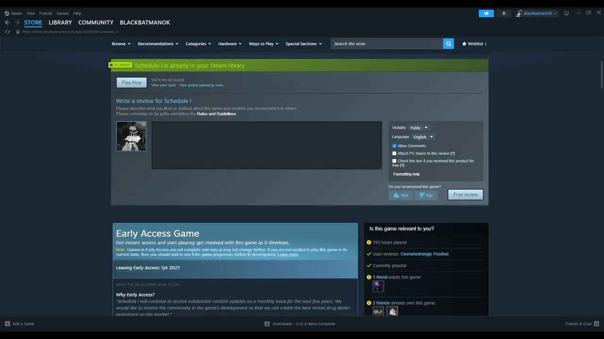Open the Rules and Guidelines link
This screenshot has width=604, height=339.
(216, 114)
